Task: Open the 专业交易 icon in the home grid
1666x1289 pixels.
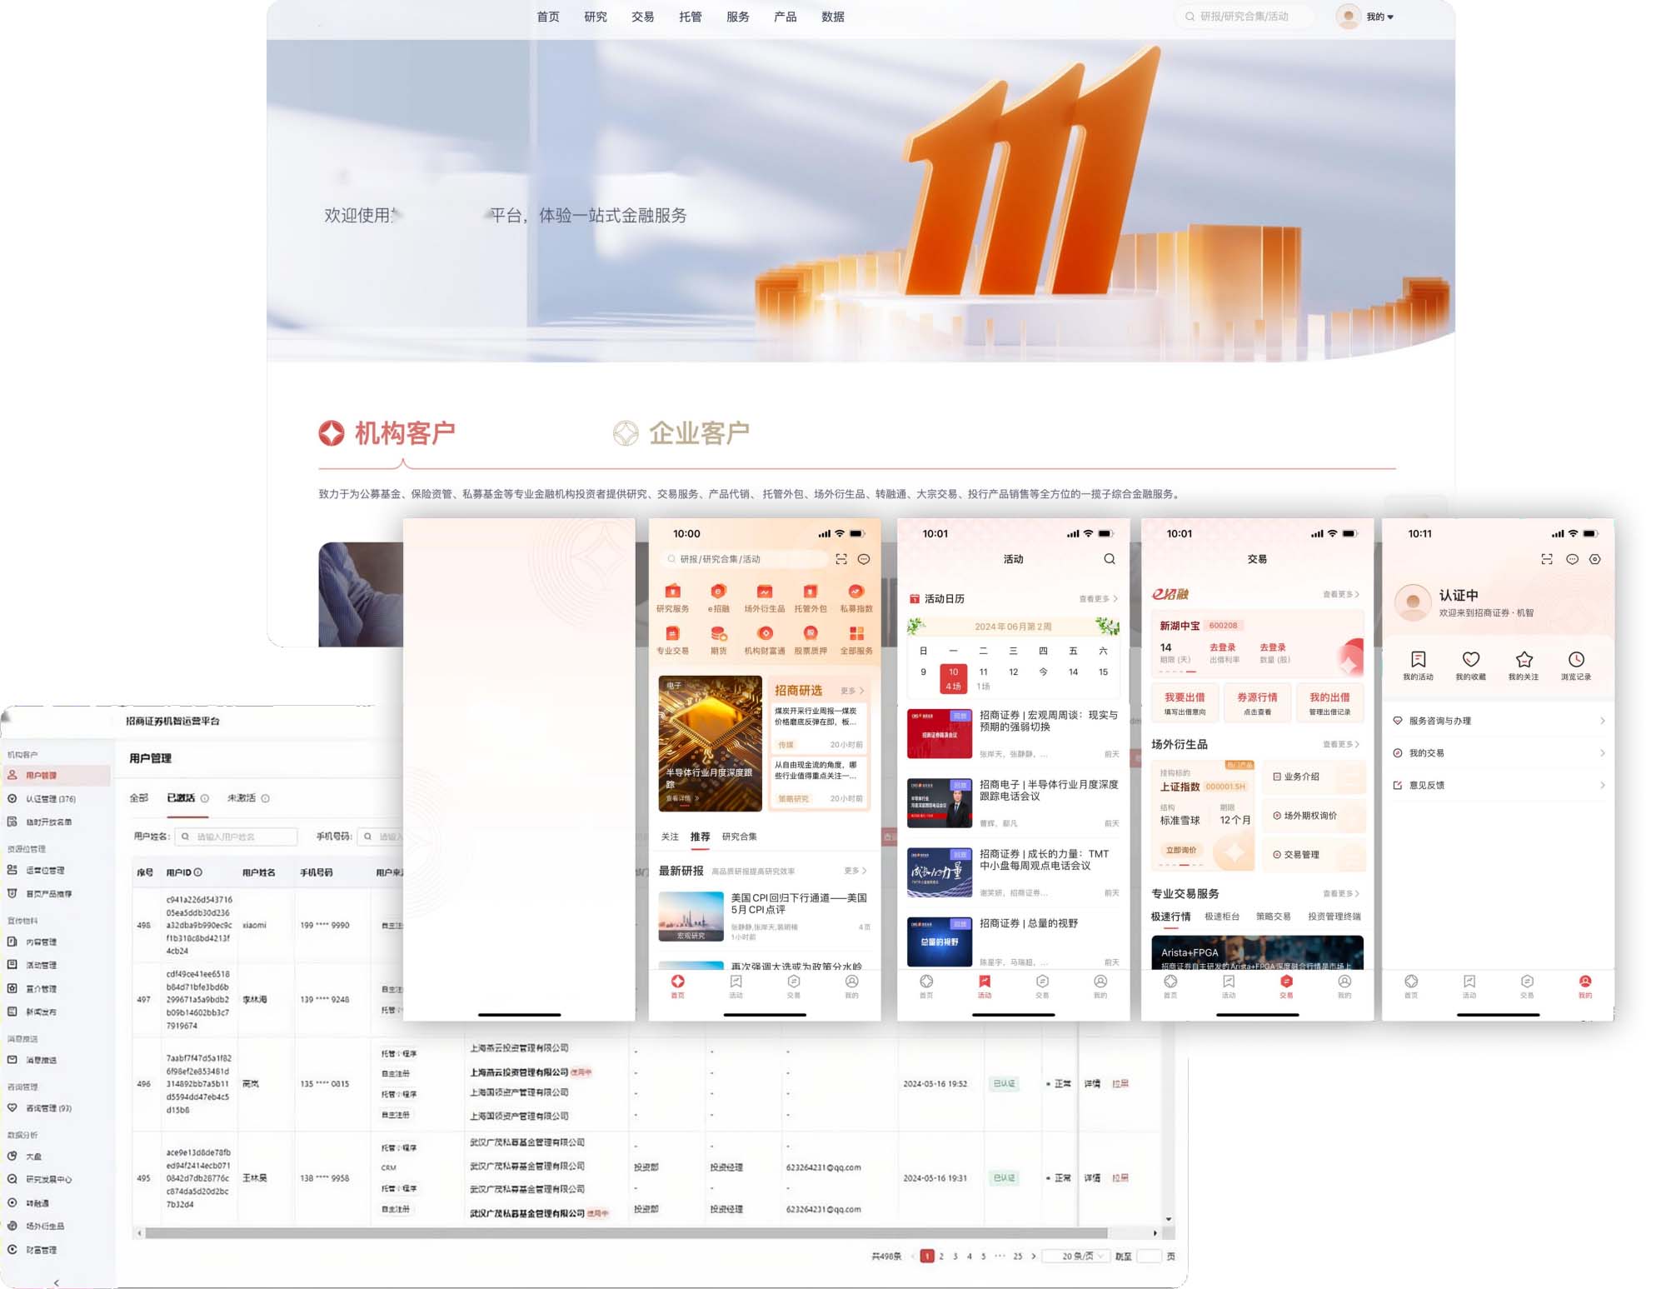Action: (672, 640)
